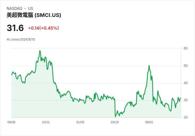
Task: Click the 60 label on price axis
Action: [185, 48]
